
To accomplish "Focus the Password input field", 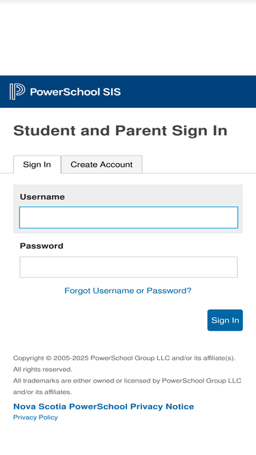I will coord(128,267).
